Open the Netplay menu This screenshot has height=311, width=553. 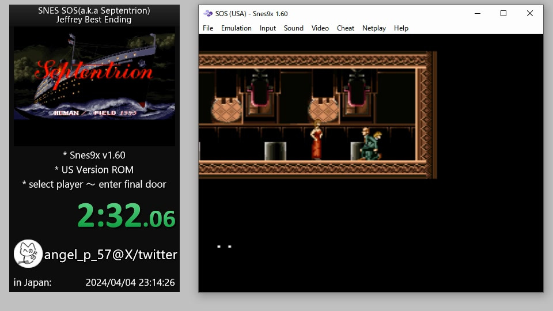click(374, 28)
